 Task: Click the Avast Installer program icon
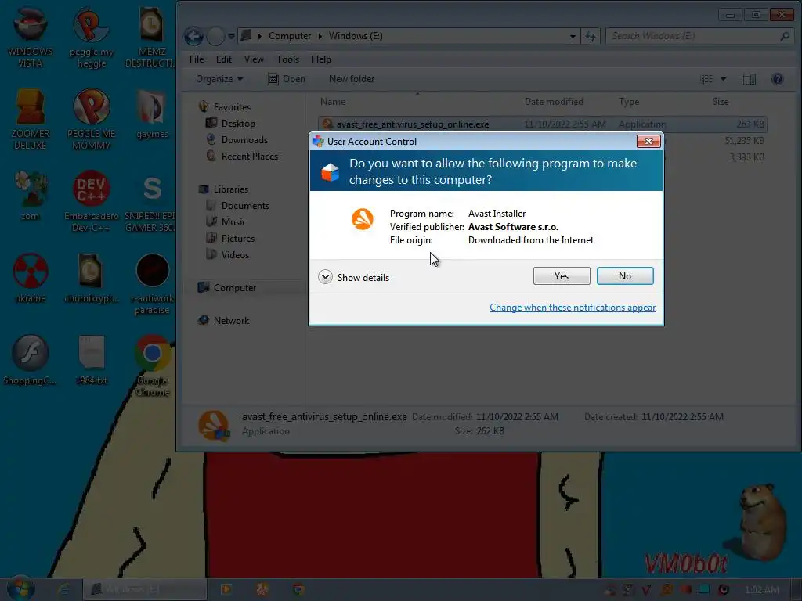[362, 219]
